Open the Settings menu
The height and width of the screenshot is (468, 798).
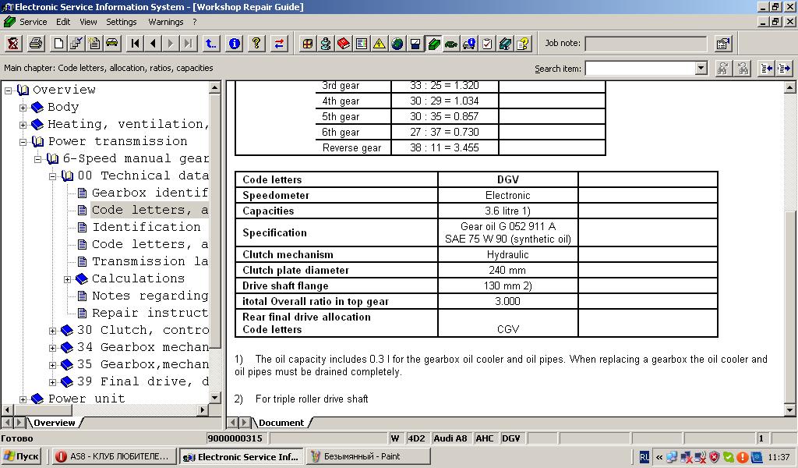point(121,22)
